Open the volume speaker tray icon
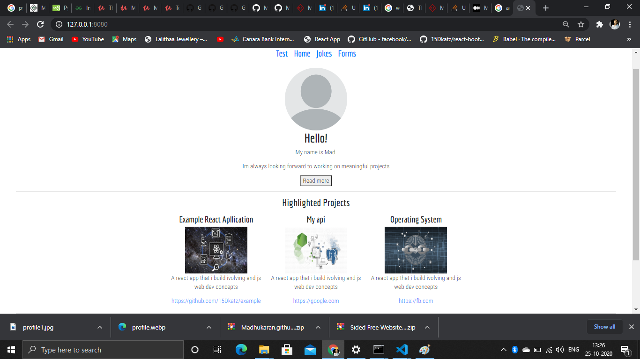The width and height of the screenshot is (640, 359). click(560, 350)
